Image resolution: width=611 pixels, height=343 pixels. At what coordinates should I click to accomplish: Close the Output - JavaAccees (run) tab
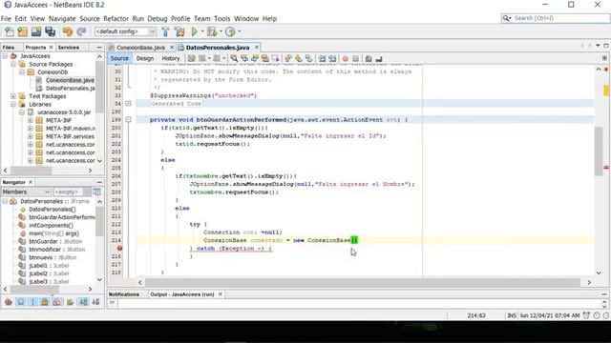click(221, 294)
